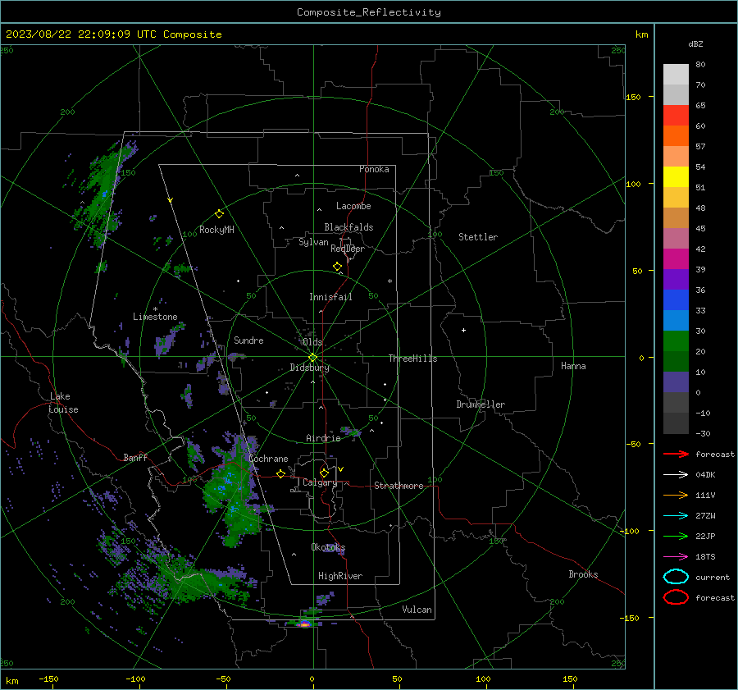Select the red 60–65 dBZ swatch
Screen dimensions: 738x690
coord(676,116)
